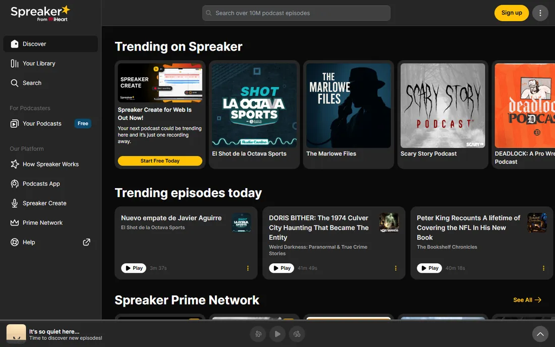Viewport: 555px width, 347px height.
Task: Open See All for Spreaker Prime Network
Action: point(527,300)
